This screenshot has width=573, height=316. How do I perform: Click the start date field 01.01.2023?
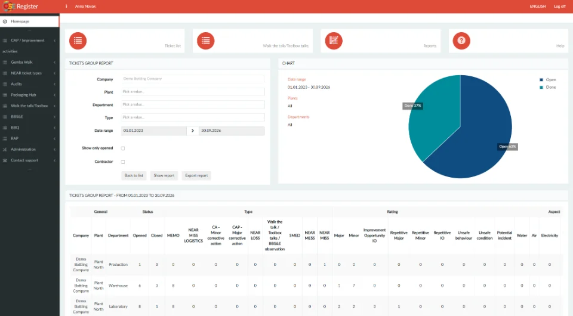pos(154,131)
